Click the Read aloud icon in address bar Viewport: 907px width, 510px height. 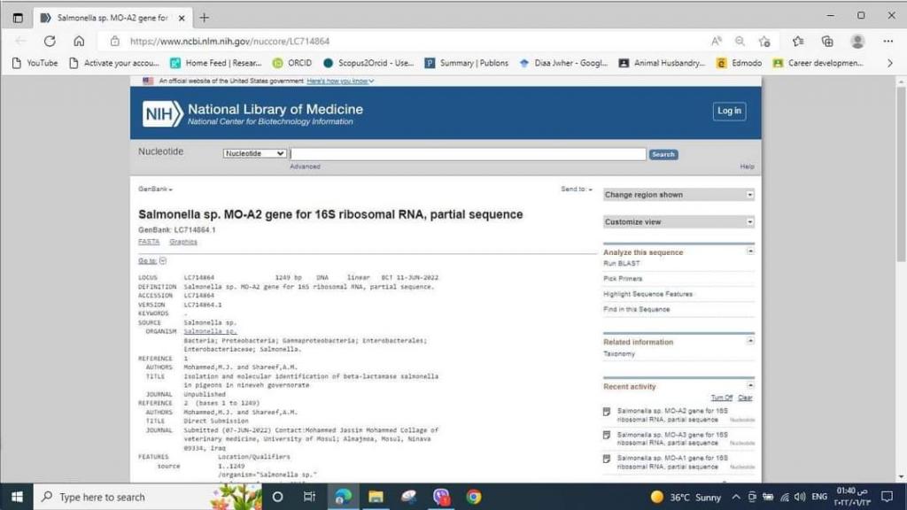point(717,41)
